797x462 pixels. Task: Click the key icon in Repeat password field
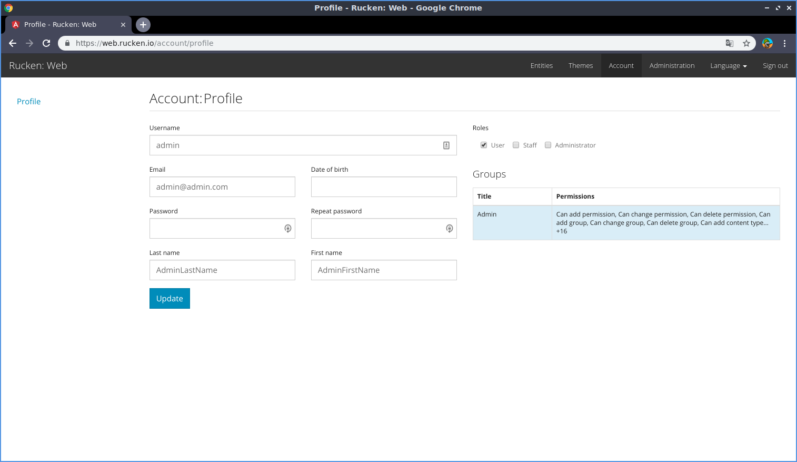450,229
